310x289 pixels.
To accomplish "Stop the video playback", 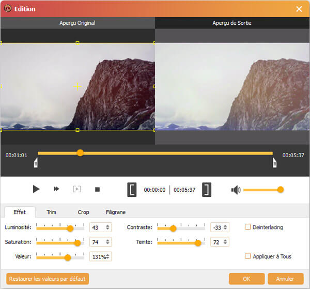I will [x=97, y=189].
